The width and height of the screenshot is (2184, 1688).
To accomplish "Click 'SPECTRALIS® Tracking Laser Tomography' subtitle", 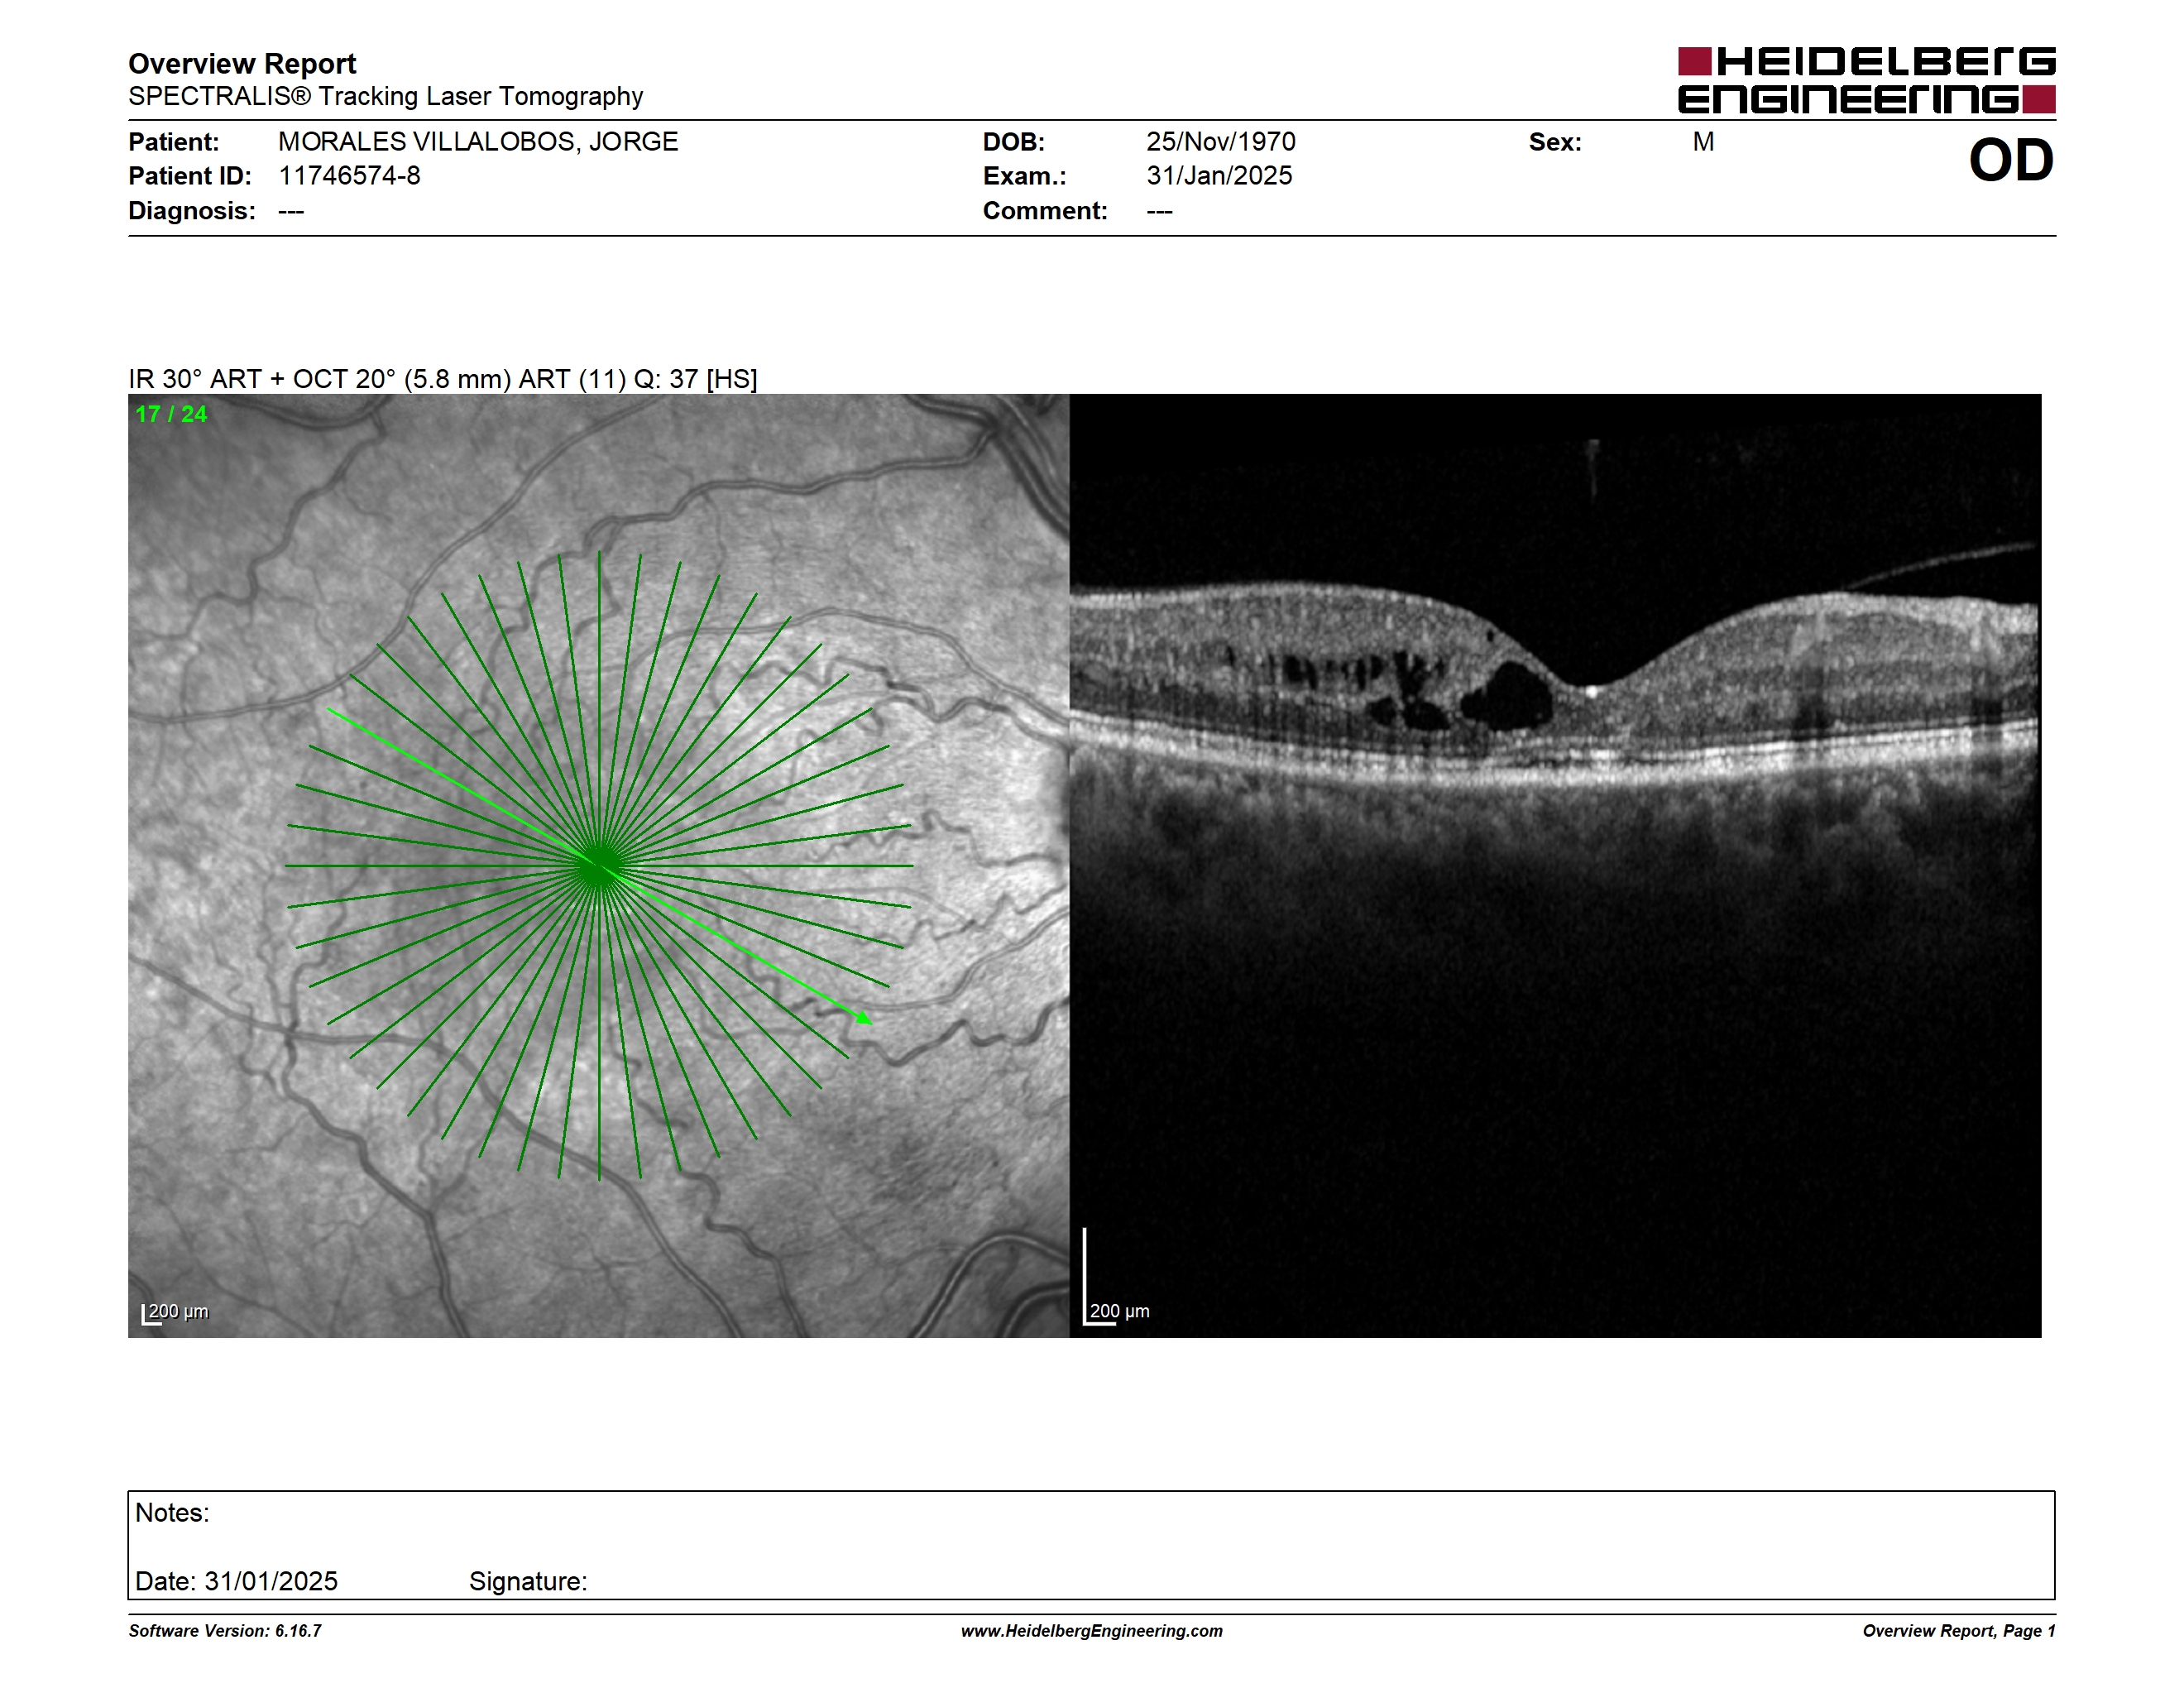I will tap(385, 96).
